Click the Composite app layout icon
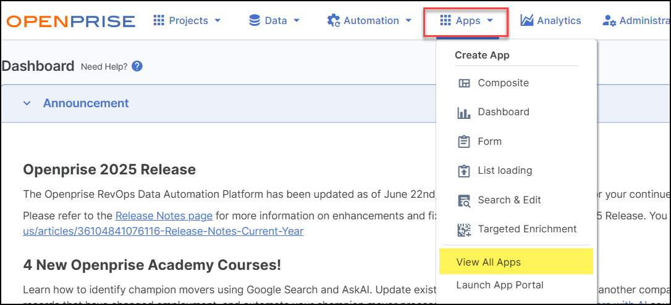The height and width of the screenshot is (305, 671). pos(464,83)
